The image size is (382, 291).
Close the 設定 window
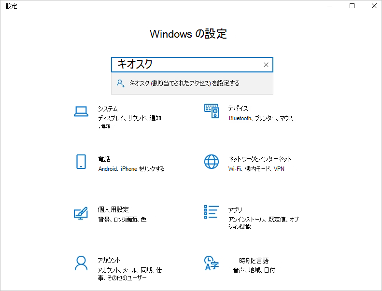374,6
